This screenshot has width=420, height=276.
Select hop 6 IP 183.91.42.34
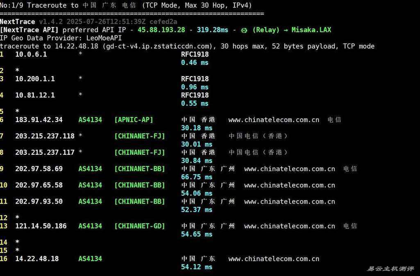pos(39,120)
